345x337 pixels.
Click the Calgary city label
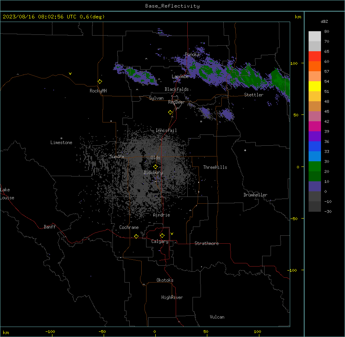point(160,241)
